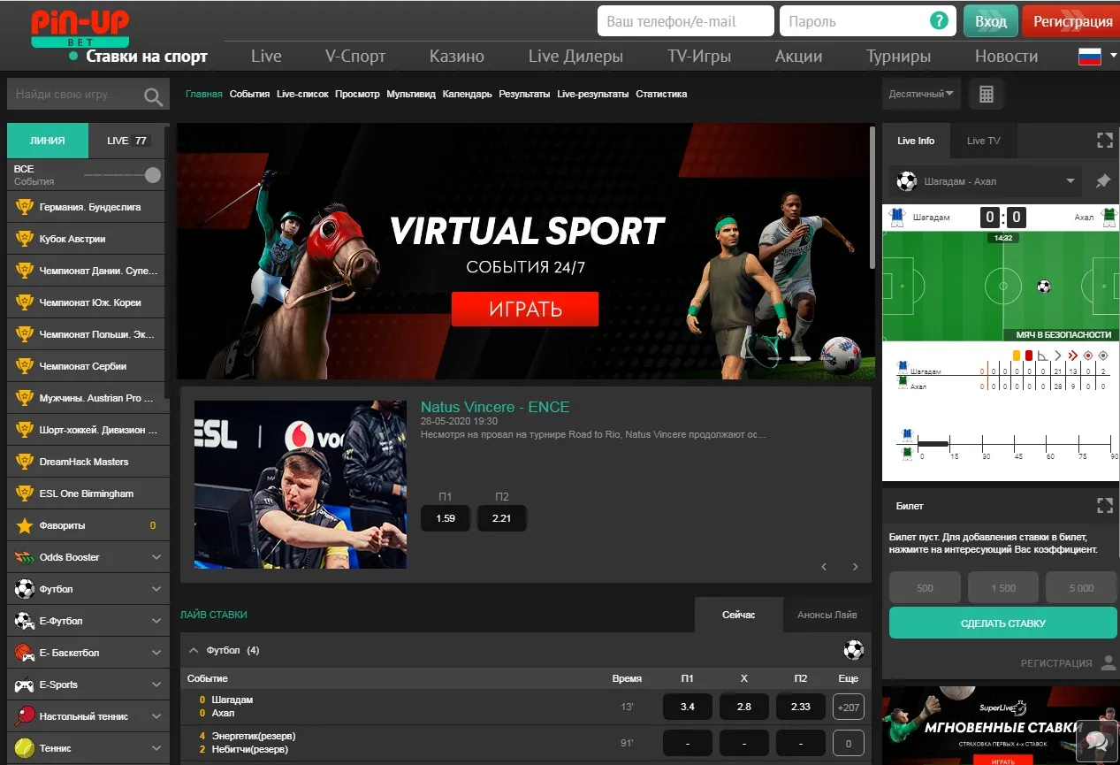Screen dimensions: 1120x765
Task: Expand the Odds Booster category
Action: [x=156, y=558]
